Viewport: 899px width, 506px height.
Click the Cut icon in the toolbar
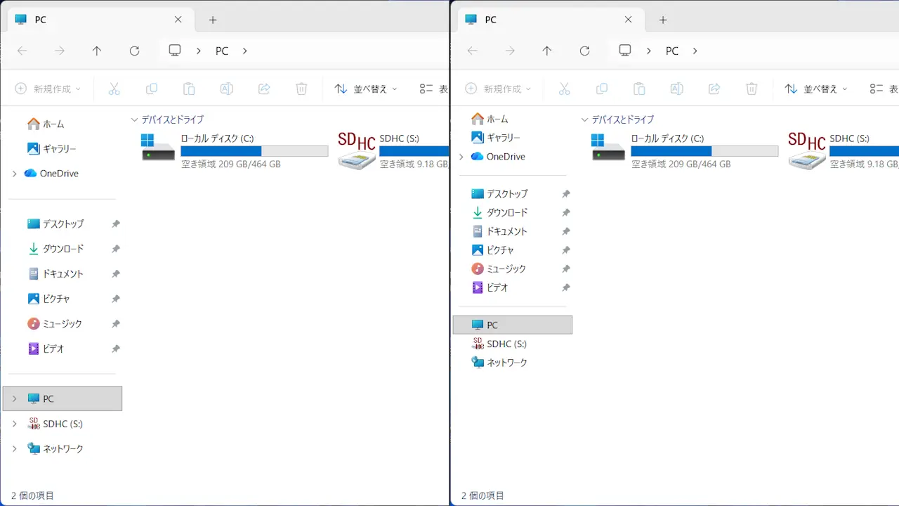tap(114, 89)
